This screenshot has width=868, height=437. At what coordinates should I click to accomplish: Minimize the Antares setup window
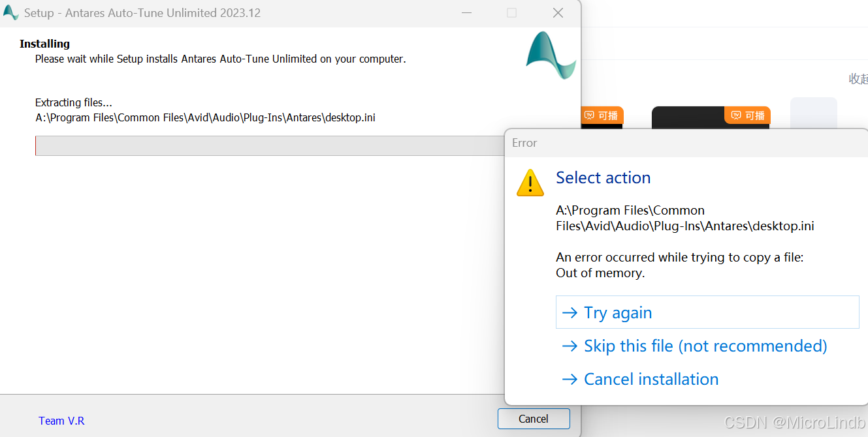[466, 12]
